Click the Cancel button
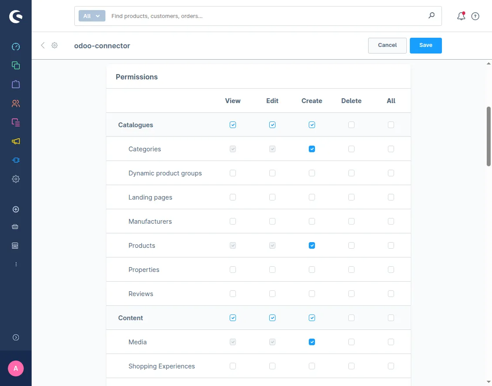 387,46
